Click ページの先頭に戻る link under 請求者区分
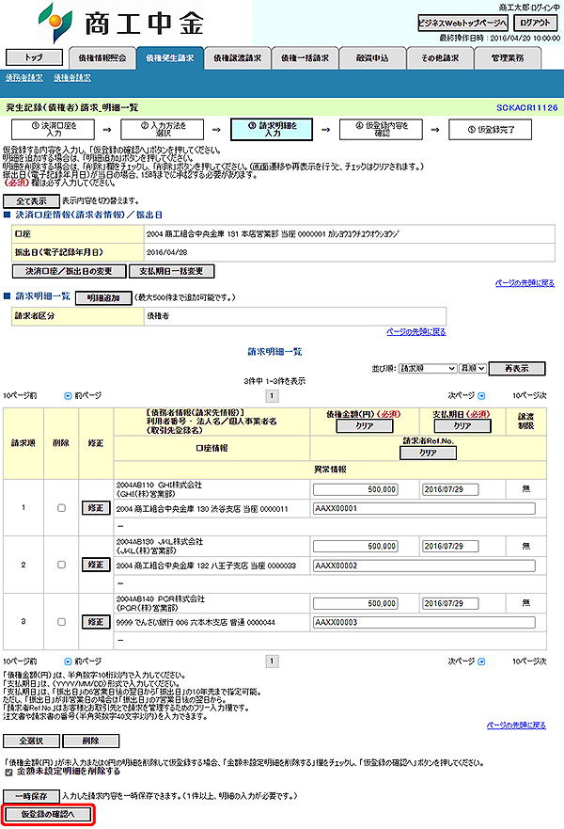Screen dimensions: 564x829 point(416,331)
